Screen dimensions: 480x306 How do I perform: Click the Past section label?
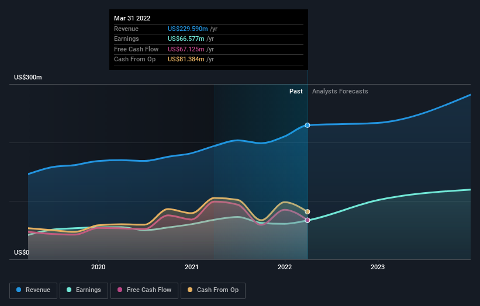[296, 91]
